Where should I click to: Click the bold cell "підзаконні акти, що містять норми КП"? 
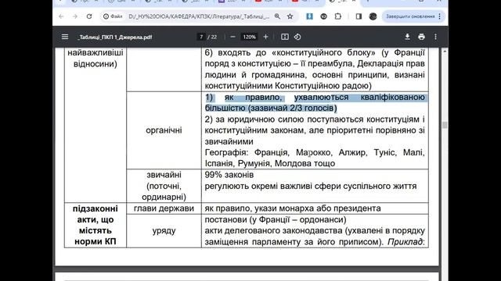[96, 225]
